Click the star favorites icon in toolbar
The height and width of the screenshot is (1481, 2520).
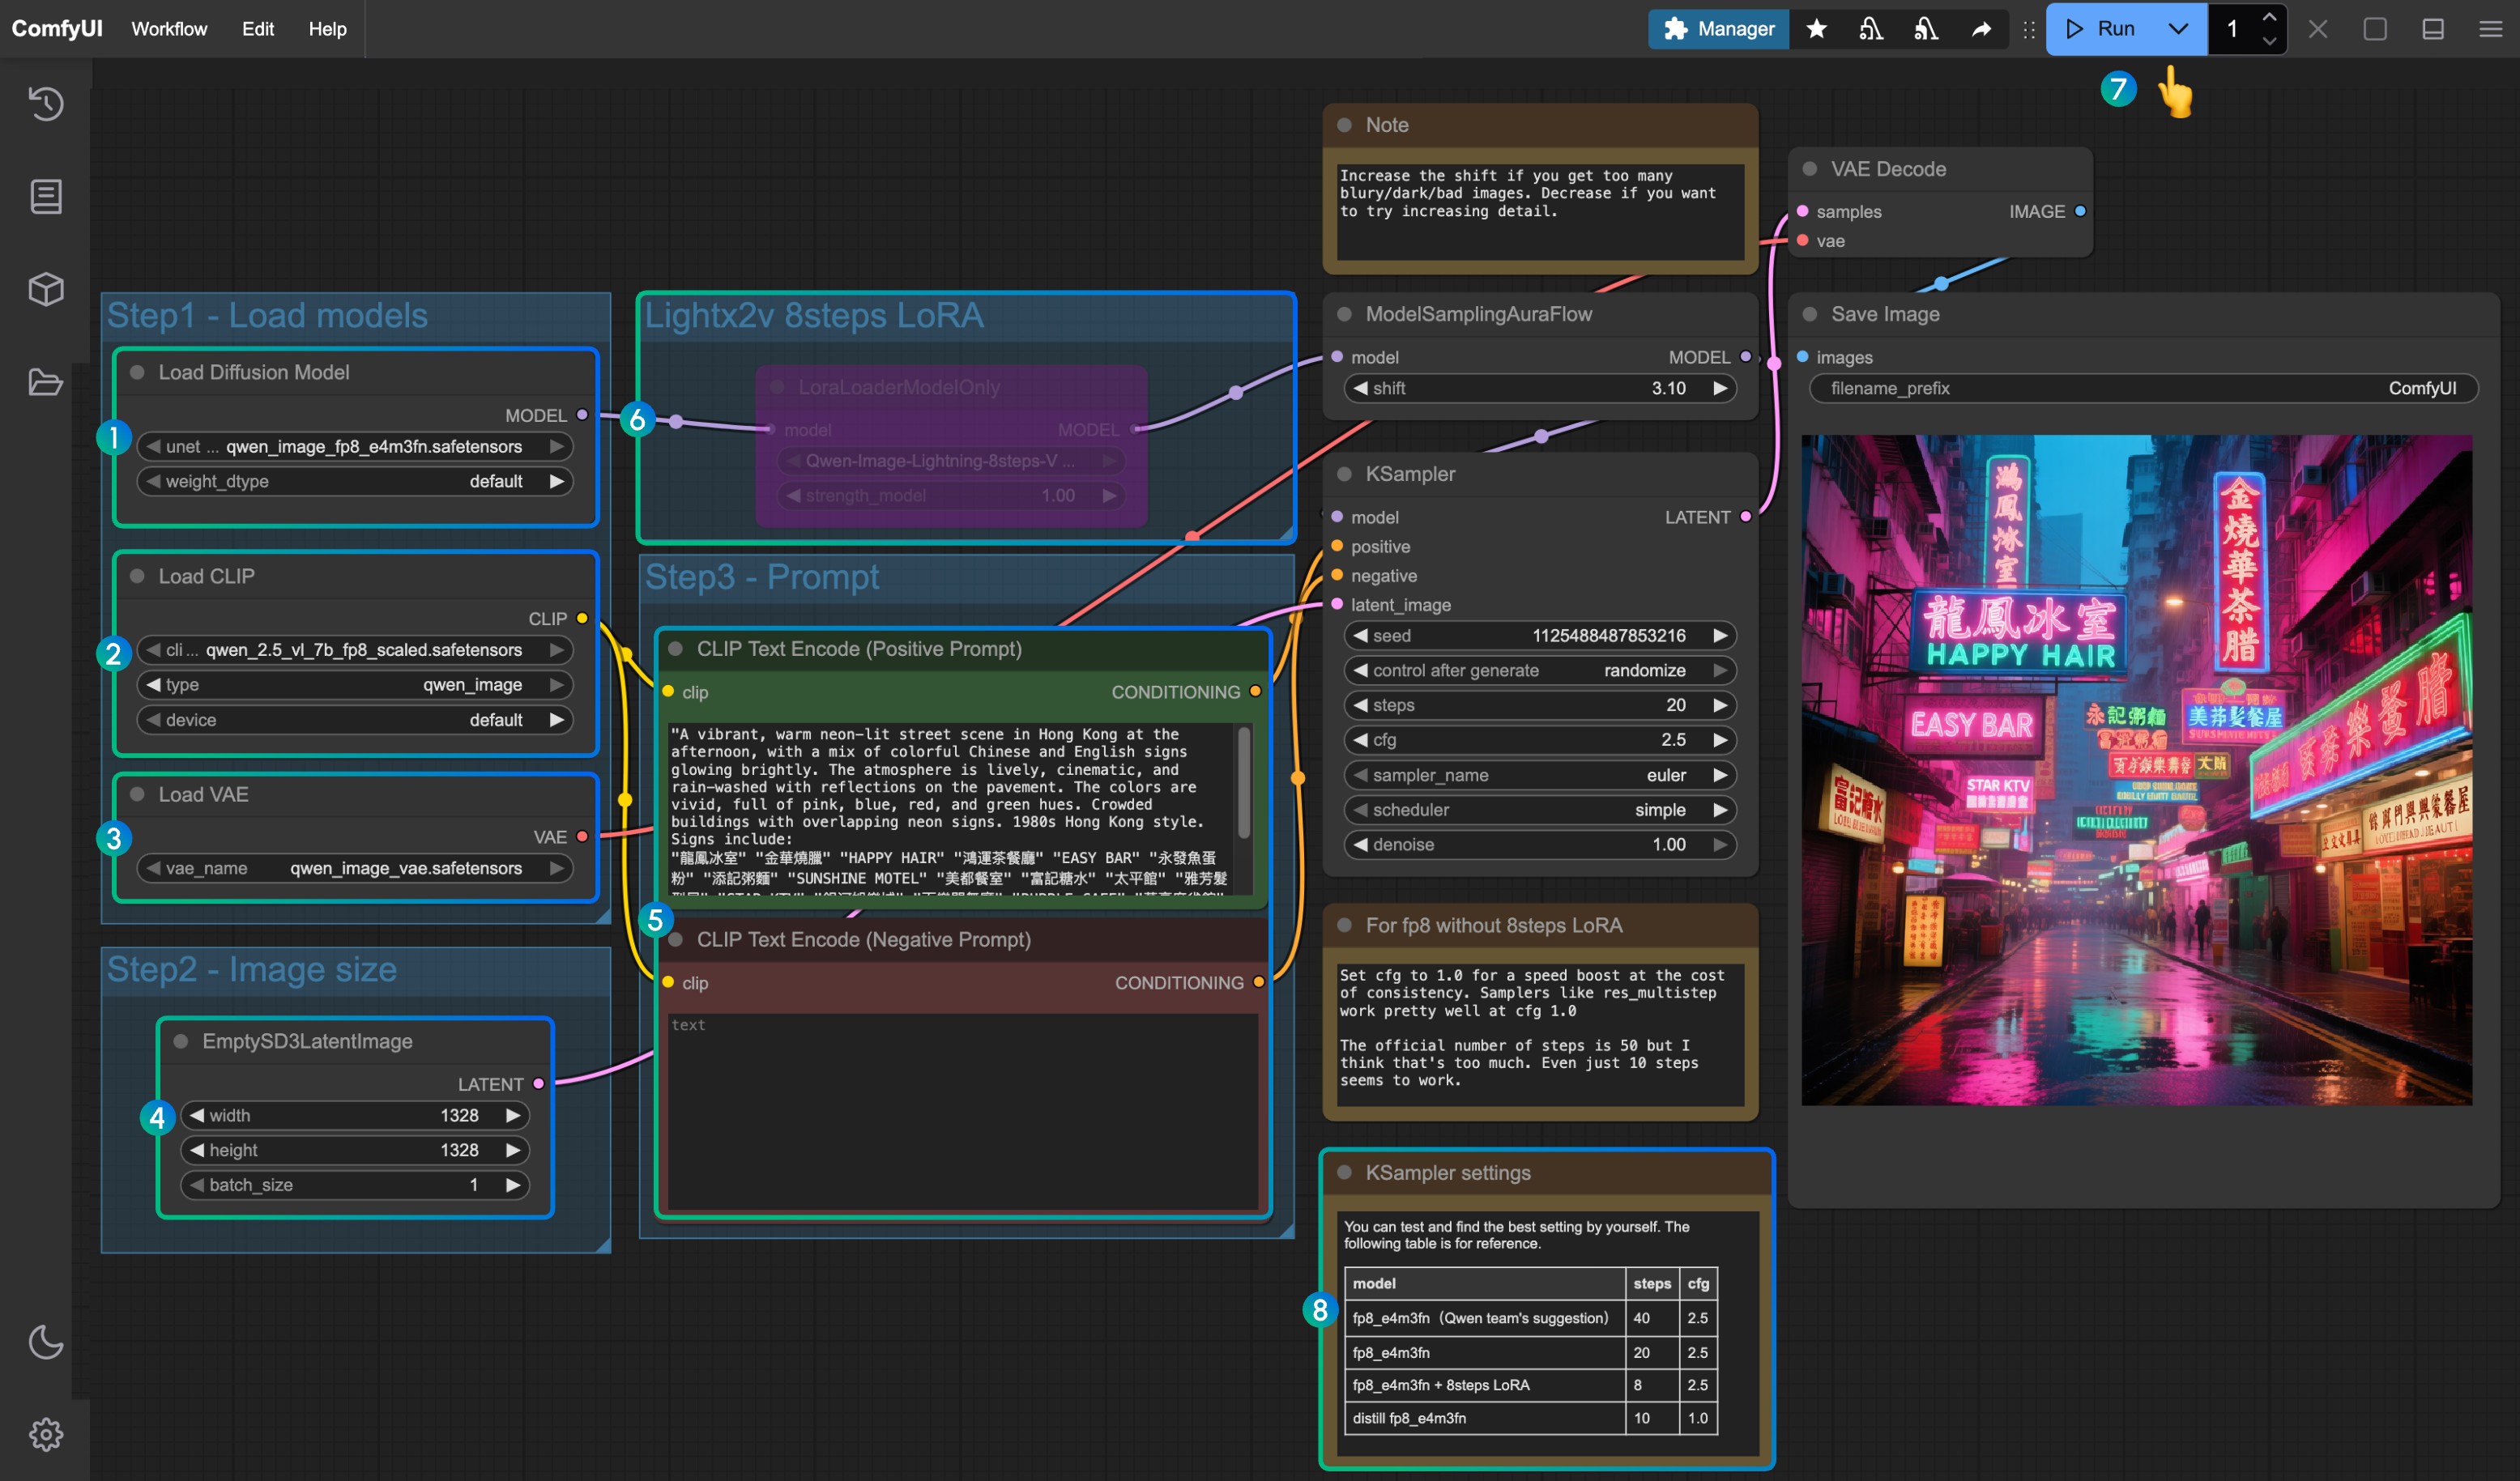(1816, 29)
